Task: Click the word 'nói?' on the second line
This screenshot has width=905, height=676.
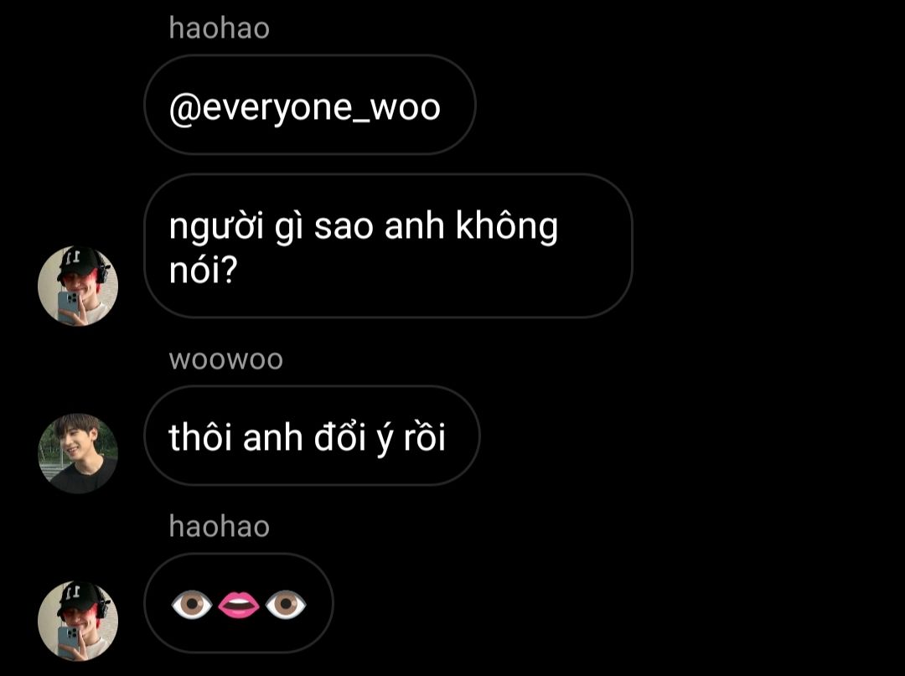Action: [x=203, y=269]
